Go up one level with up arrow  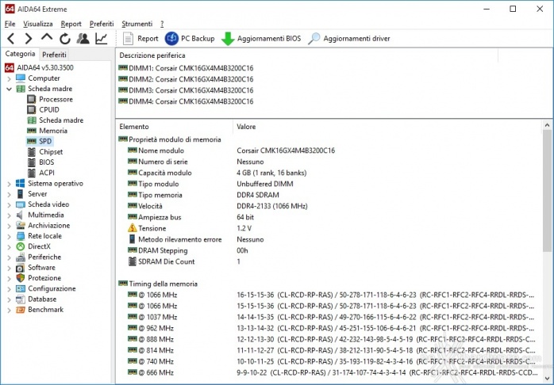(x=47, y=38)
